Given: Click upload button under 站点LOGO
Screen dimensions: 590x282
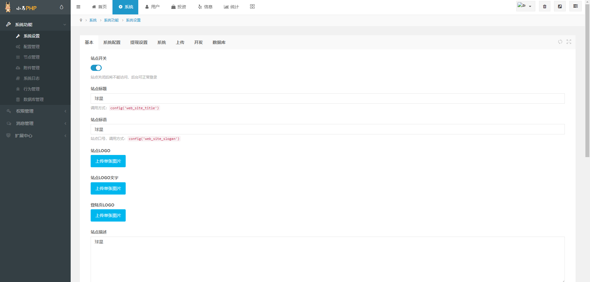Looking at the screenshot, I should 108,161.
